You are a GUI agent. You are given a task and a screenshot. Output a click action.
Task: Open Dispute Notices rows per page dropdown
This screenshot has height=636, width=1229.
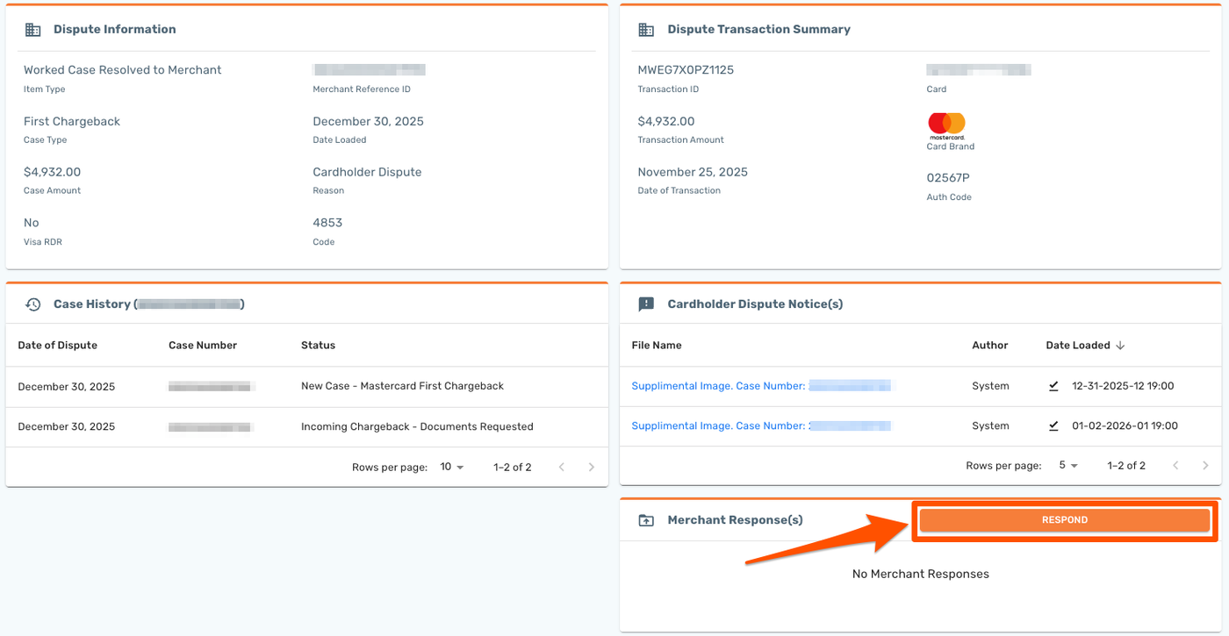1067,465
